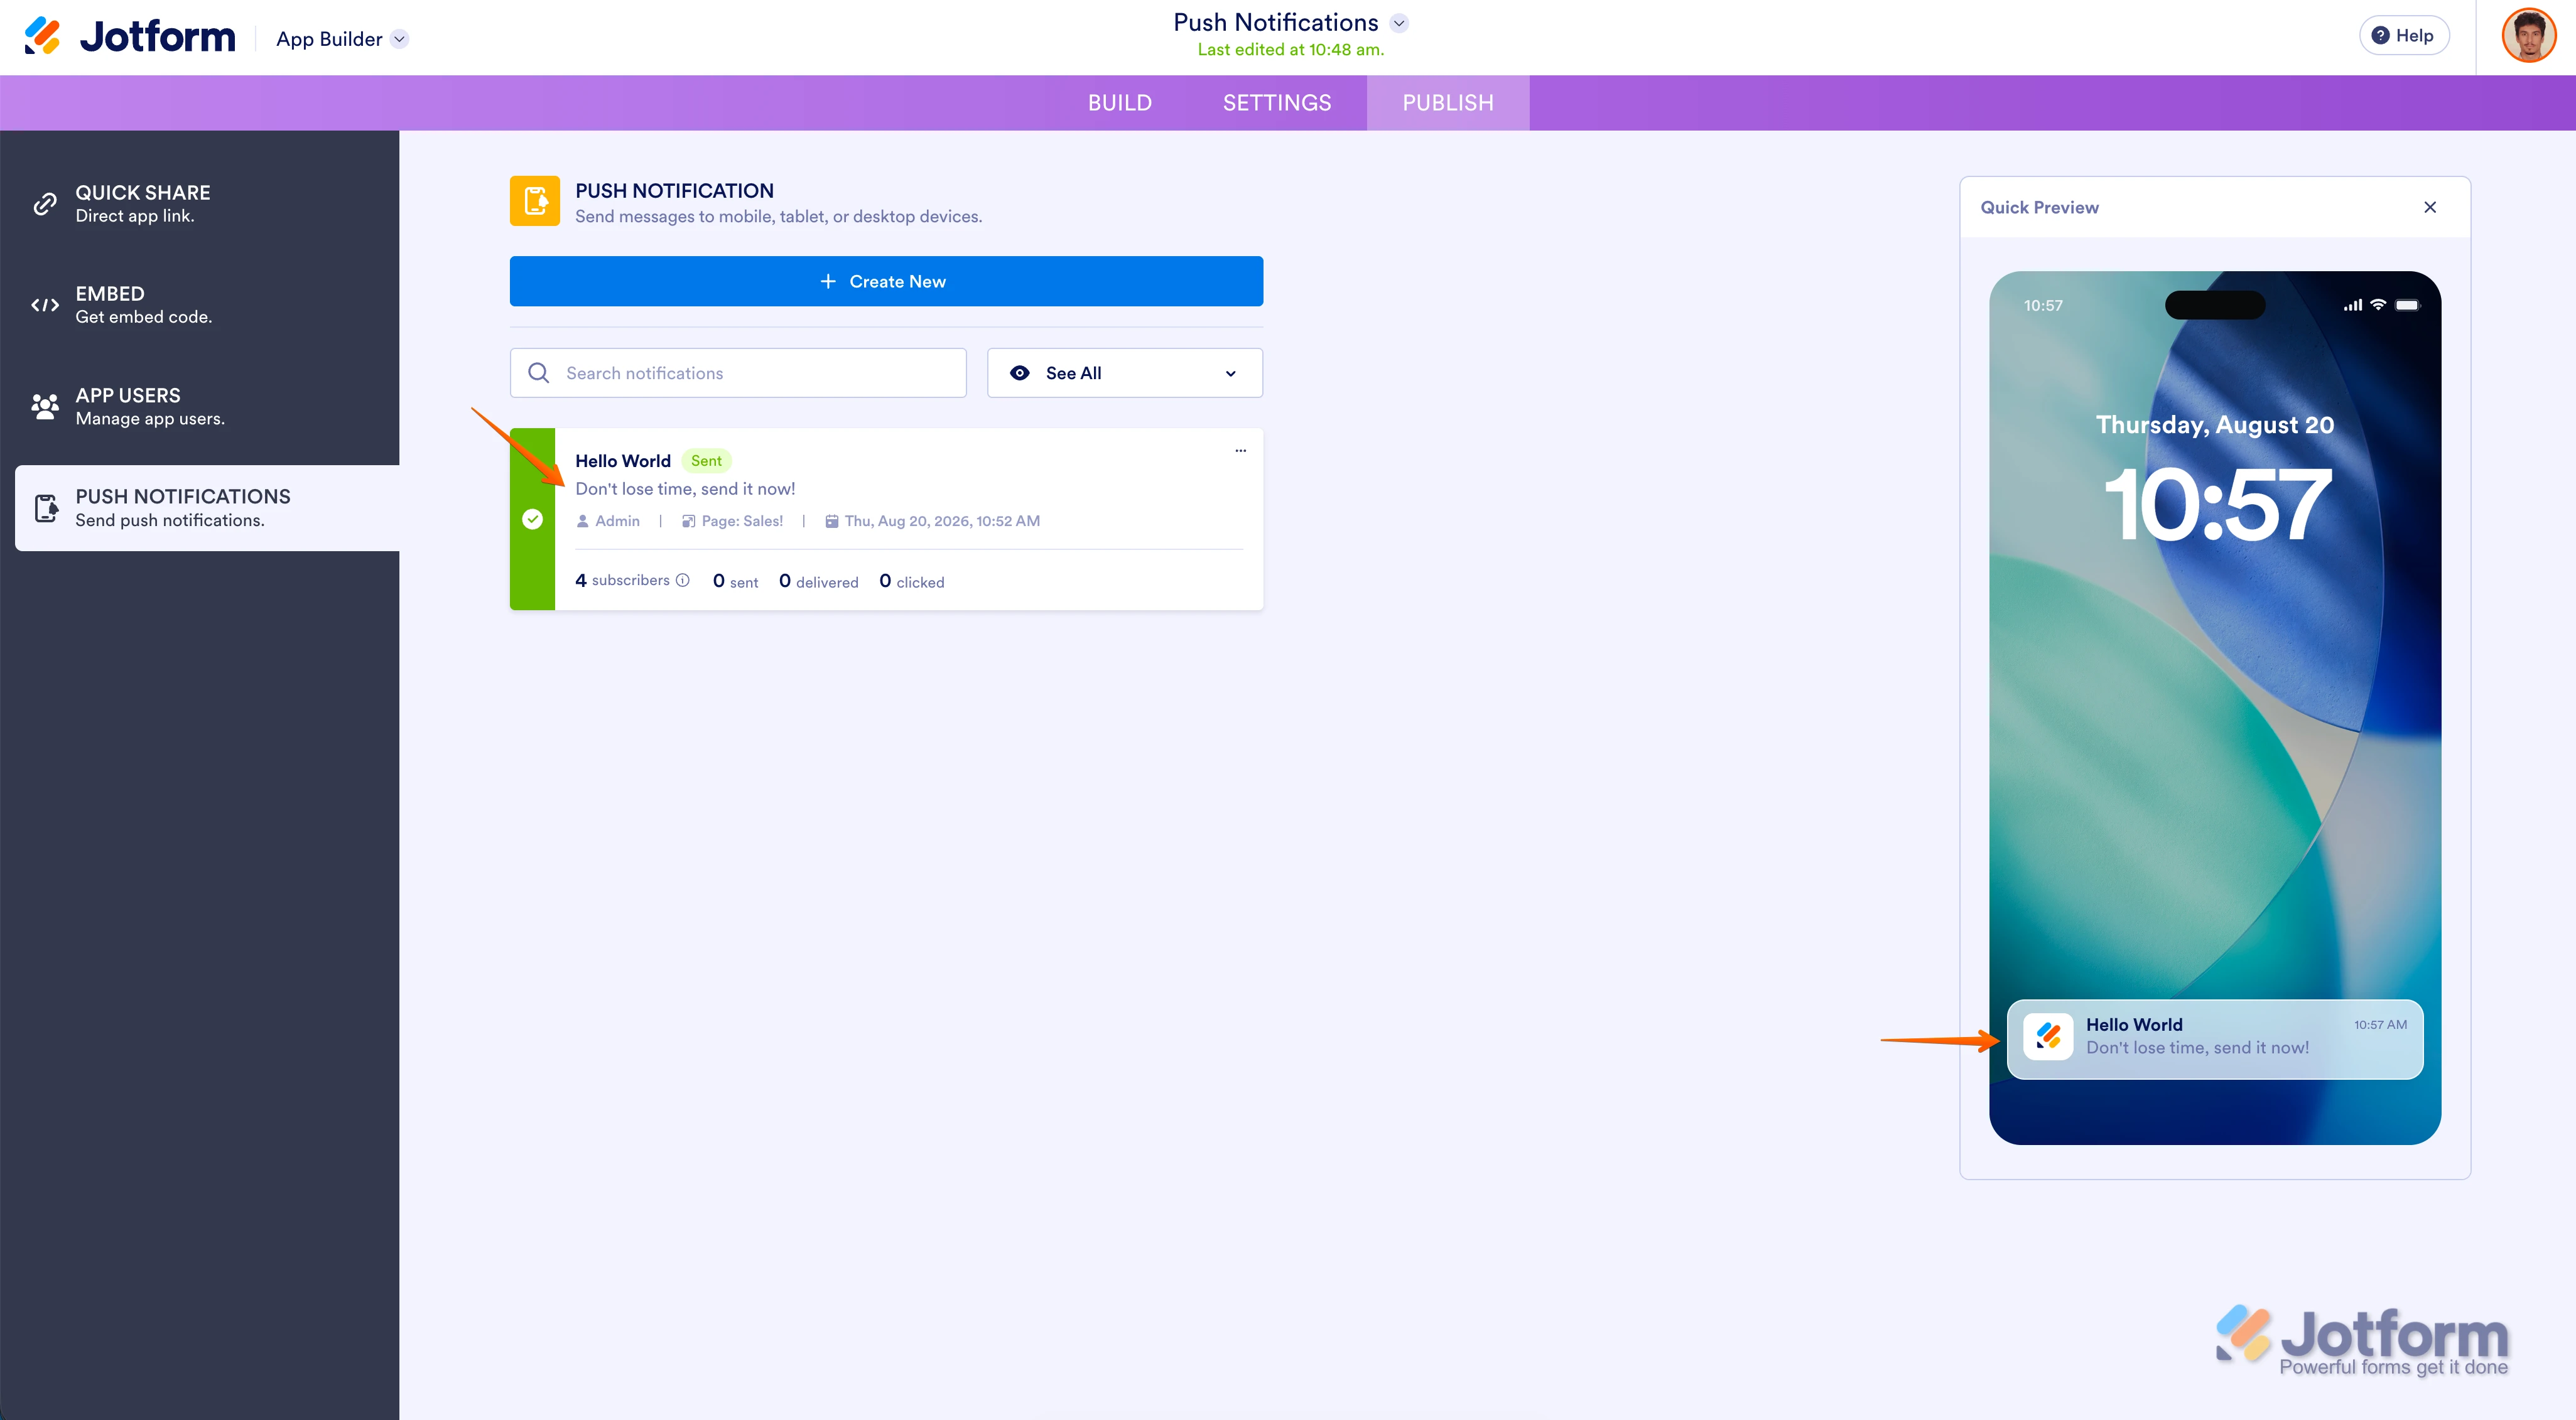Viewport: 2576px width, 1420px height.
Task: Create a new push notification
Action: coord(886,282)
